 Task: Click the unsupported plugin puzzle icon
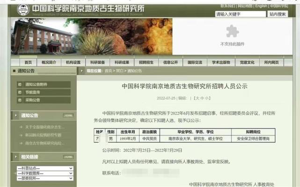pyautogui.click(x=232, y=31)
